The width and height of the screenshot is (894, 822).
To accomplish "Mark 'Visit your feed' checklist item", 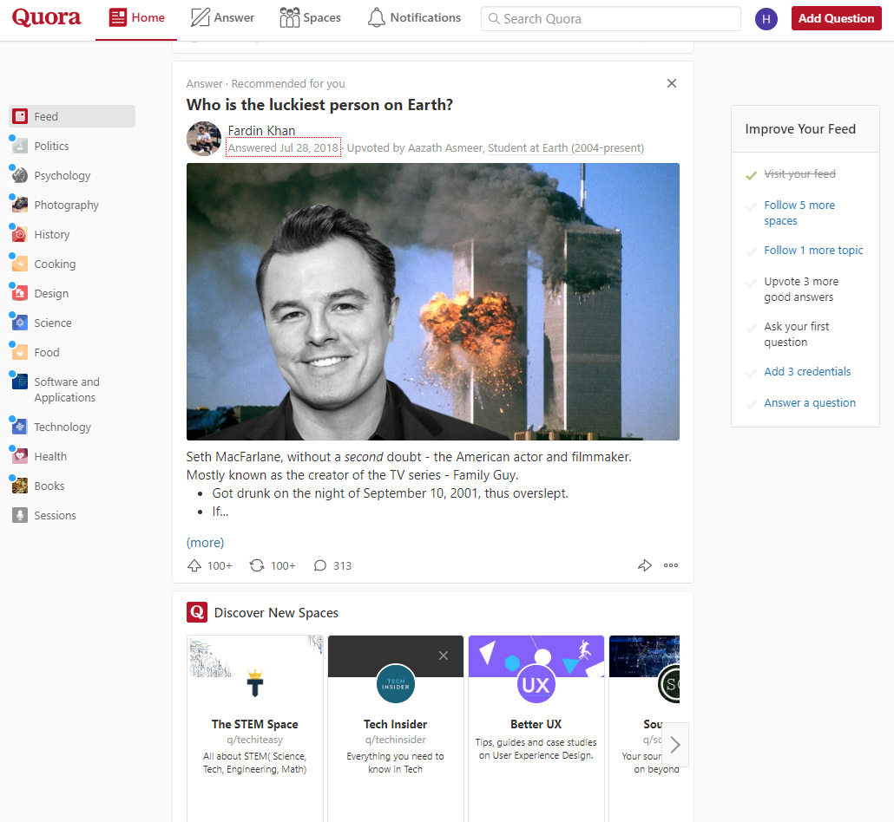I will [799, 173].
